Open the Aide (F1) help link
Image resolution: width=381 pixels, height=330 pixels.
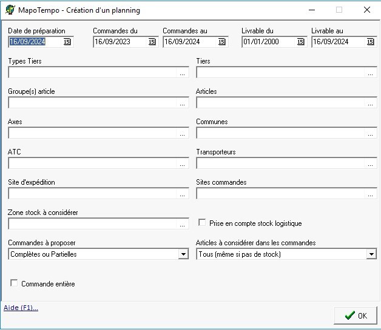pos(21,308)
